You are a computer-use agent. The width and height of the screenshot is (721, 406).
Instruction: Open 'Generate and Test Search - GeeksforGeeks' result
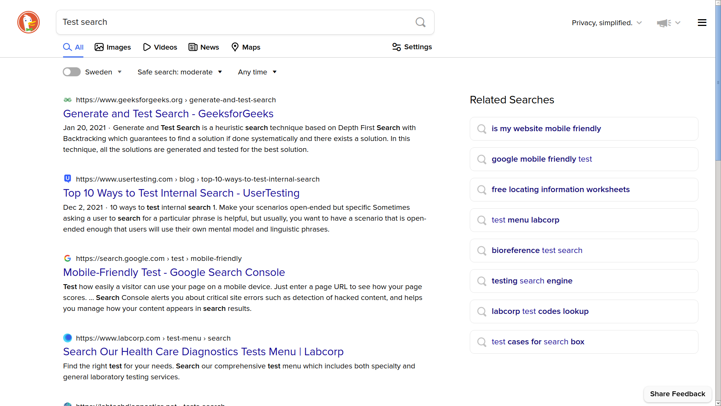[168, 114]
